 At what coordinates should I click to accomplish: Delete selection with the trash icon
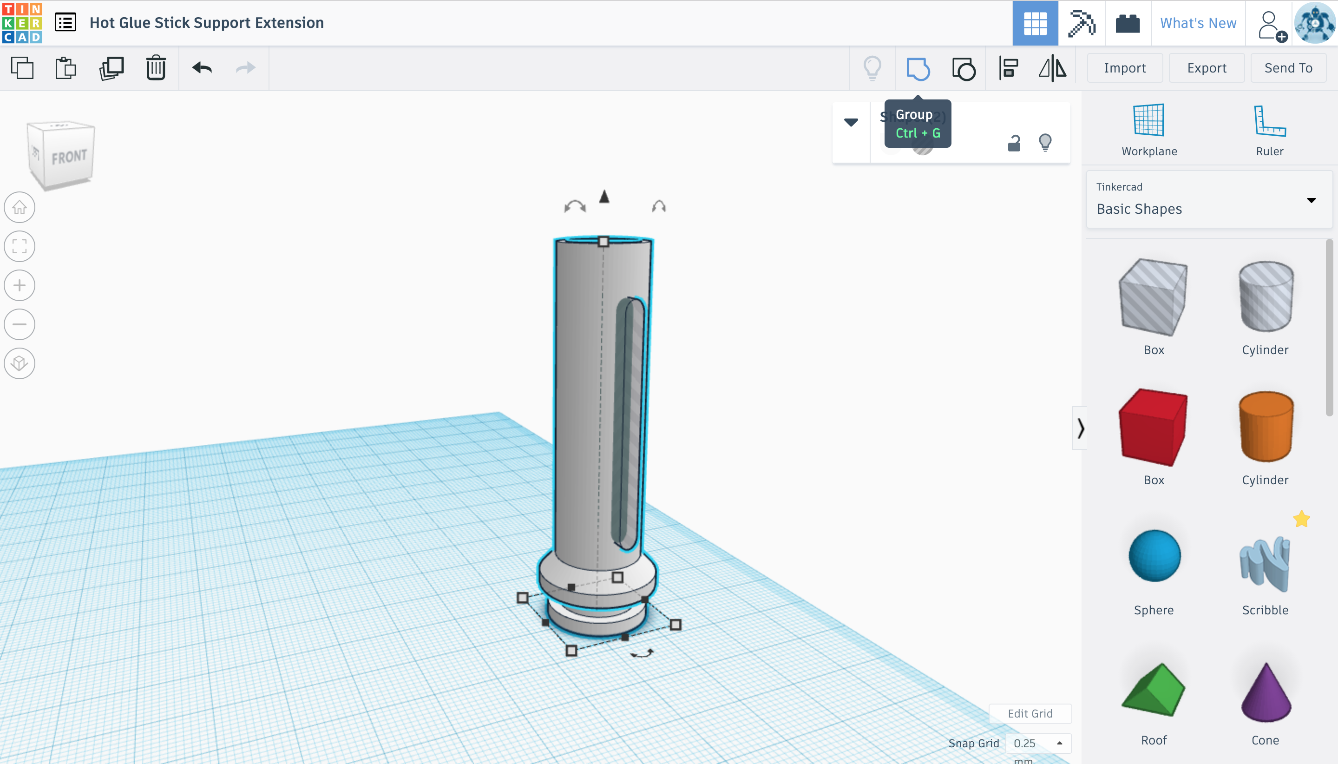(x=156, y=68)
